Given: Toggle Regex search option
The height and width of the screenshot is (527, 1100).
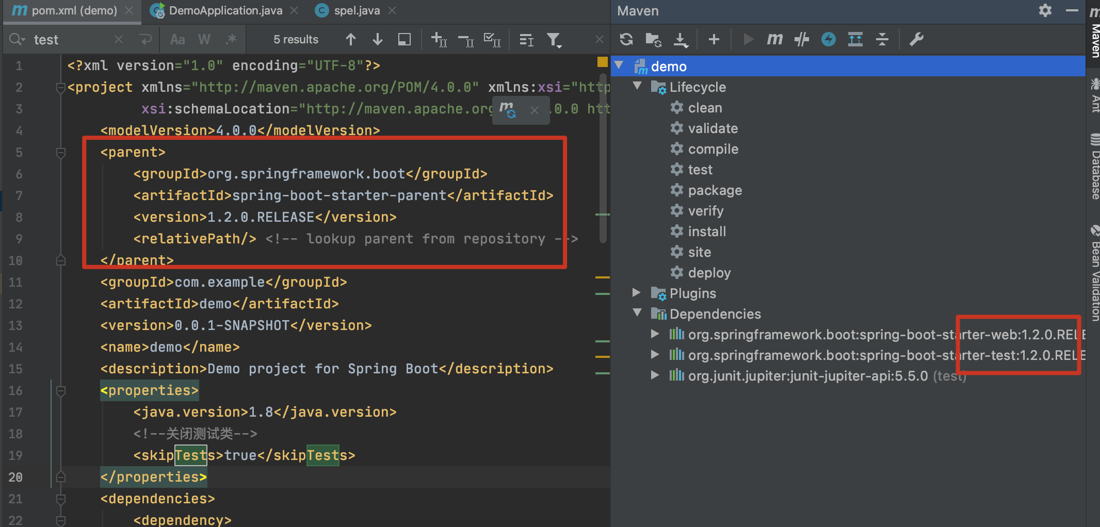Looking at the screenshot, I should click(x=231, y=39).
